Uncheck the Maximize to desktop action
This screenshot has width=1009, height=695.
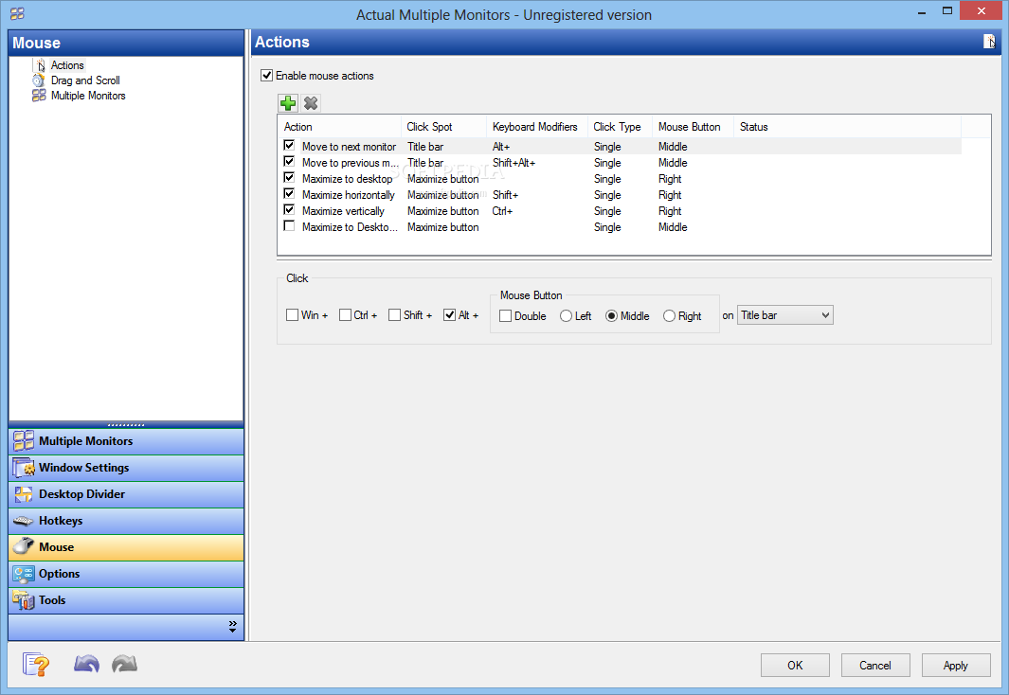tap(289, 177)
